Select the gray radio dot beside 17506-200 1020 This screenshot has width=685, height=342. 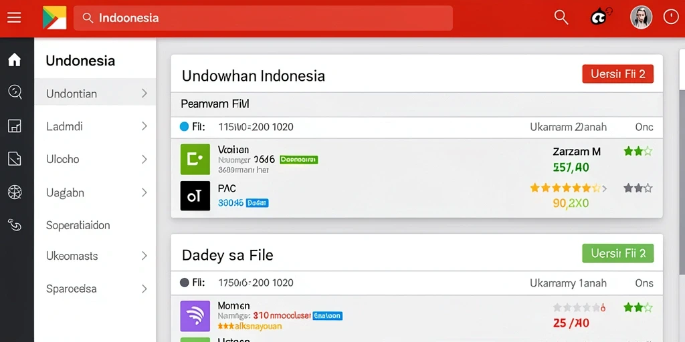(x=185, y=283)
